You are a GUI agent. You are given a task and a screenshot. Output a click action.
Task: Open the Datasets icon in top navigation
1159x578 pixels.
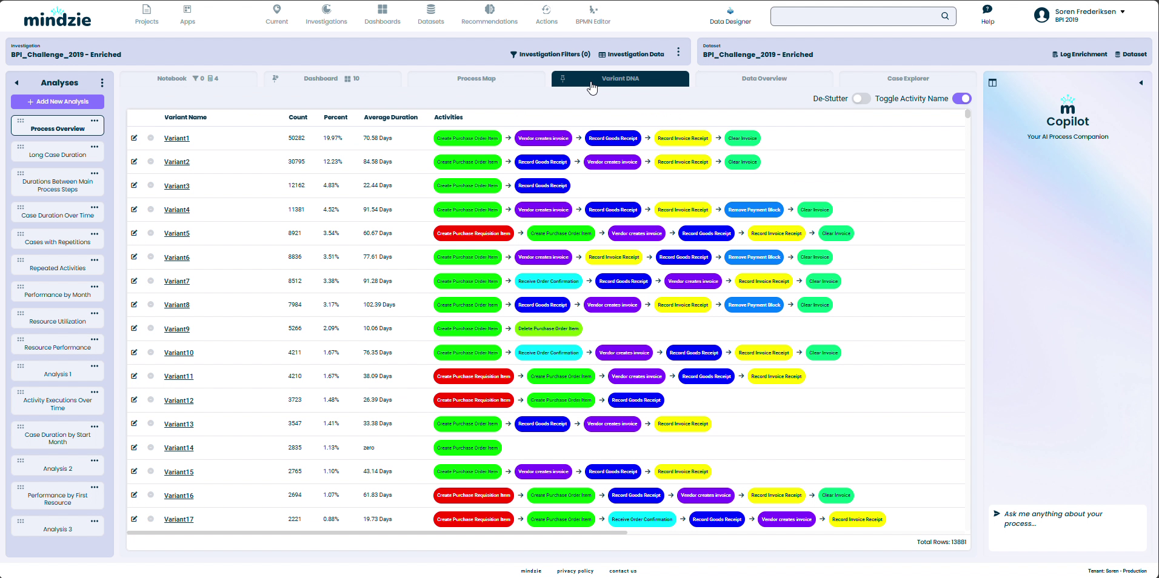pos(430,10)
